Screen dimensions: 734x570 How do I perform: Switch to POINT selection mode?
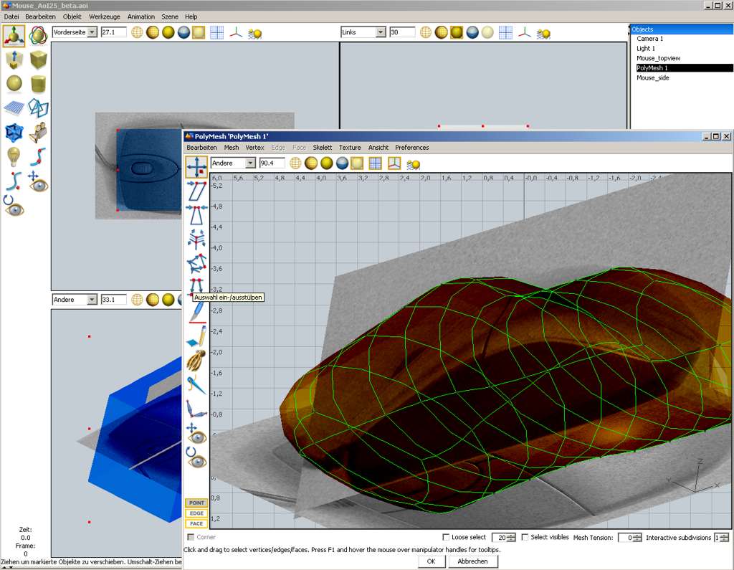pos(196,503)
